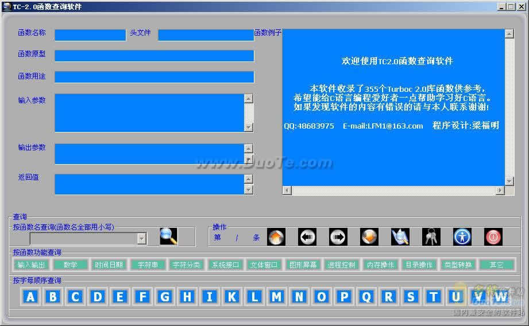Click scroll-left arrow of 函数例子 panel
529x326 pixels.
pyautogui.click(x=287, y=191)
